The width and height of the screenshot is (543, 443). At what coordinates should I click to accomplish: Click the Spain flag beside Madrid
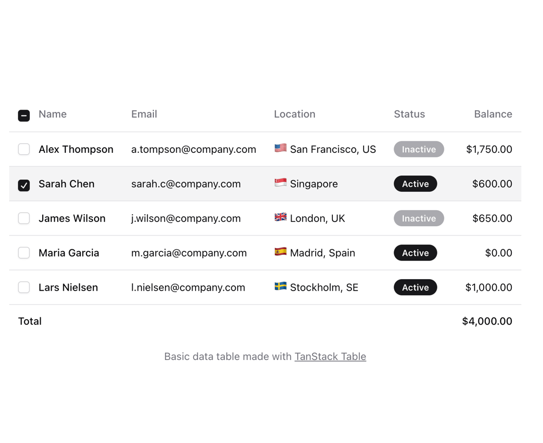(281, 252)
